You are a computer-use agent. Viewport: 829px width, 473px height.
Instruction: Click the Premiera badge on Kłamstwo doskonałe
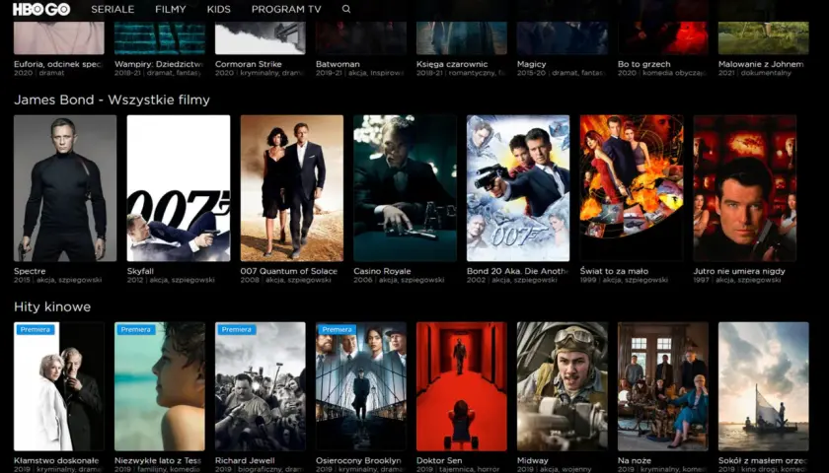pos(36,329)
